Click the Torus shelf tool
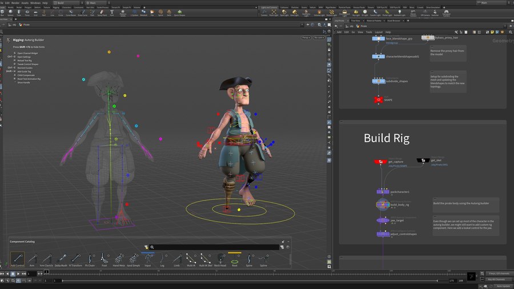Viewport: 514px width, 289px height. (x=27, y=13)
